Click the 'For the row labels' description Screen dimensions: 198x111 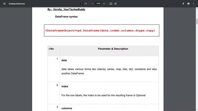pyautogui.click(x=103, y=95)
